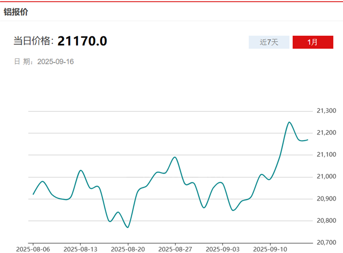Click the 2025-08-27 x-axis label
The height and width of the screenshot is (253, 343).
(175, 249)
